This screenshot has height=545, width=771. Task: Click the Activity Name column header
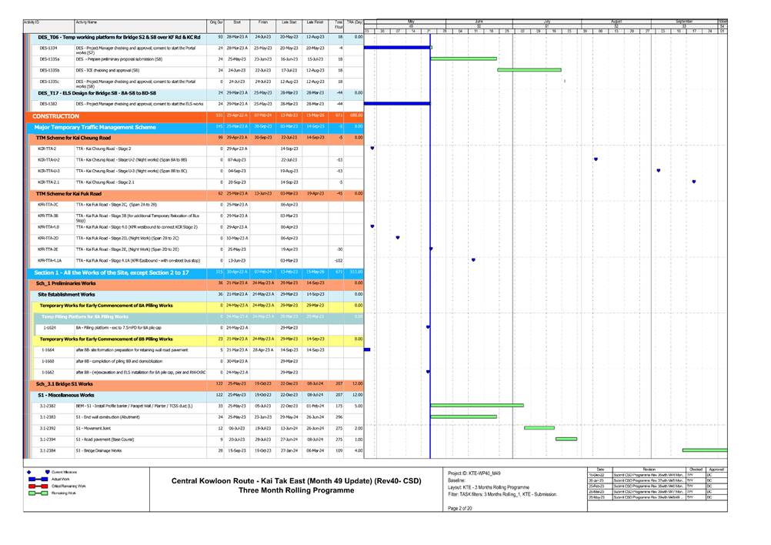pyautogui.click(x=86, y=23)
